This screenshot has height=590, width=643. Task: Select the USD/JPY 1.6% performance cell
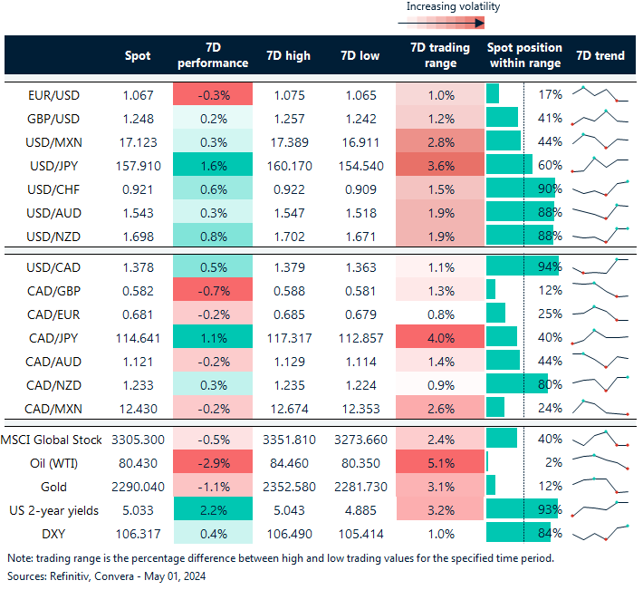212,165
